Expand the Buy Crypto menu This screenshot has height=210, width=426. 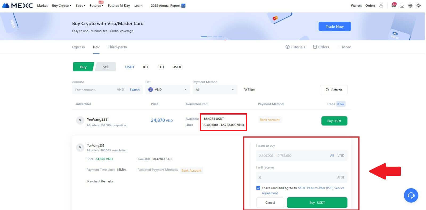click(62, 6)
